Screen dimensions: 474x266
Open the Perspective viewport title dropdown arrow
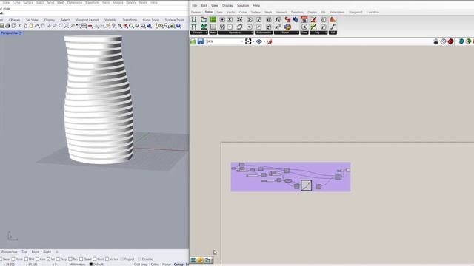[21, 33]
